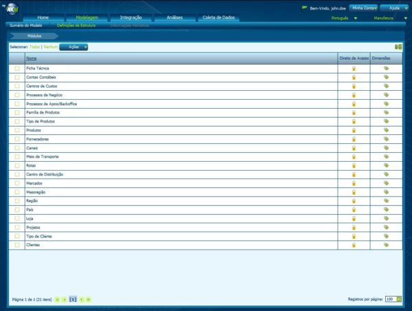Open the records per page dropdown
Viewport: 412px width, 311px height.
[x=393, y=299]
